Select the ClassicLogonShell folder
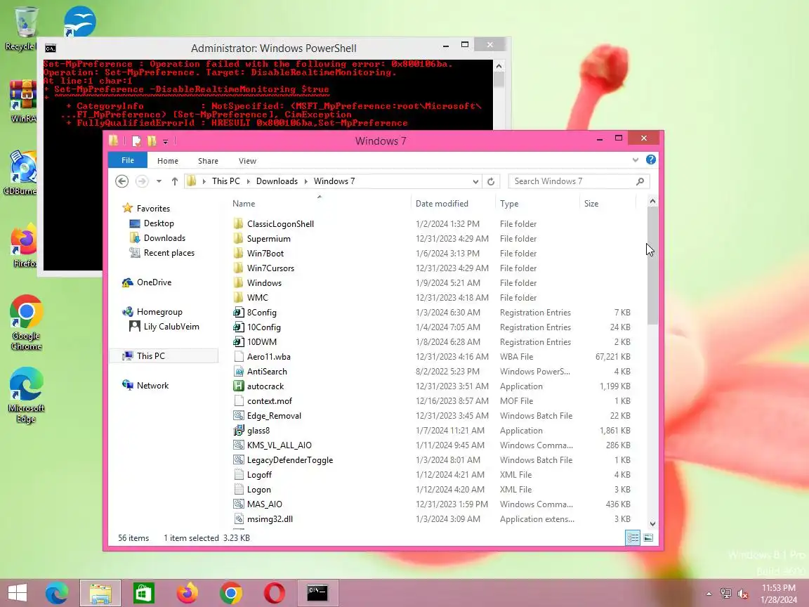The height and width of the screenshot is (607, 809). [x=280, y=224]
